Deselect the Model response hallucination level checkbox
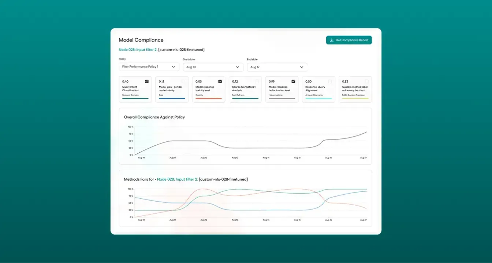This screenshot has width=492, height=263. (x=293, y=81)
